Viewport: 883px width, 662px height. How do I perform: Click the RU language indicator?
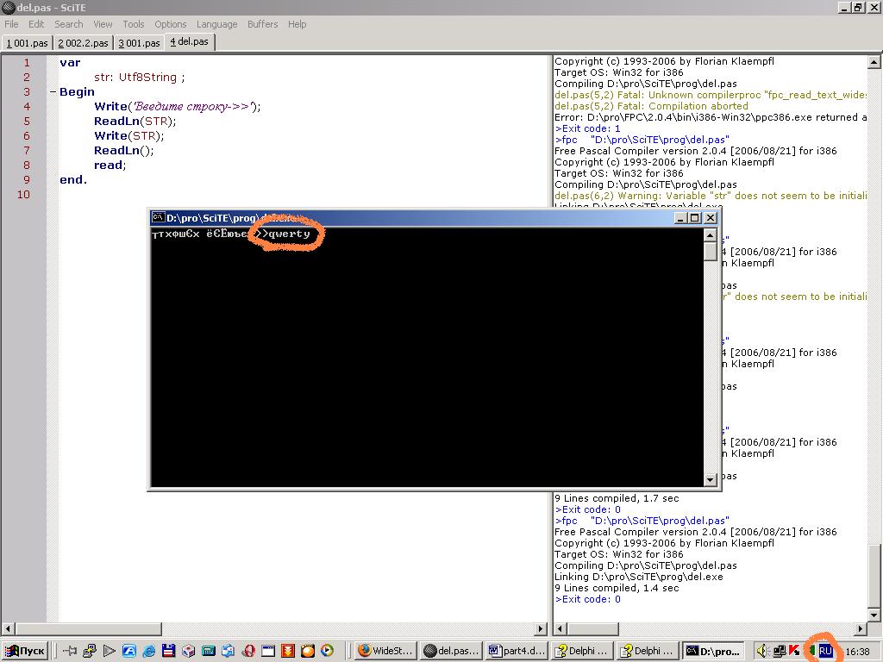[x=825, y=651]
